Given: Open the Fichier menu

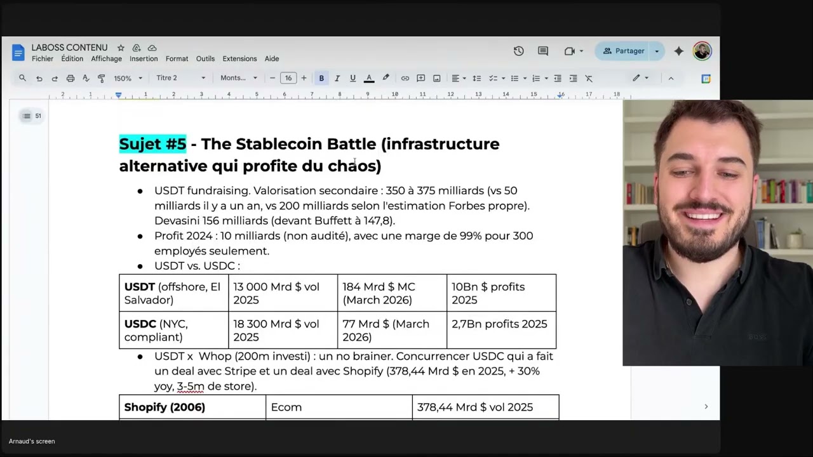Looking at the screenshot, I should tap(43, 58).
